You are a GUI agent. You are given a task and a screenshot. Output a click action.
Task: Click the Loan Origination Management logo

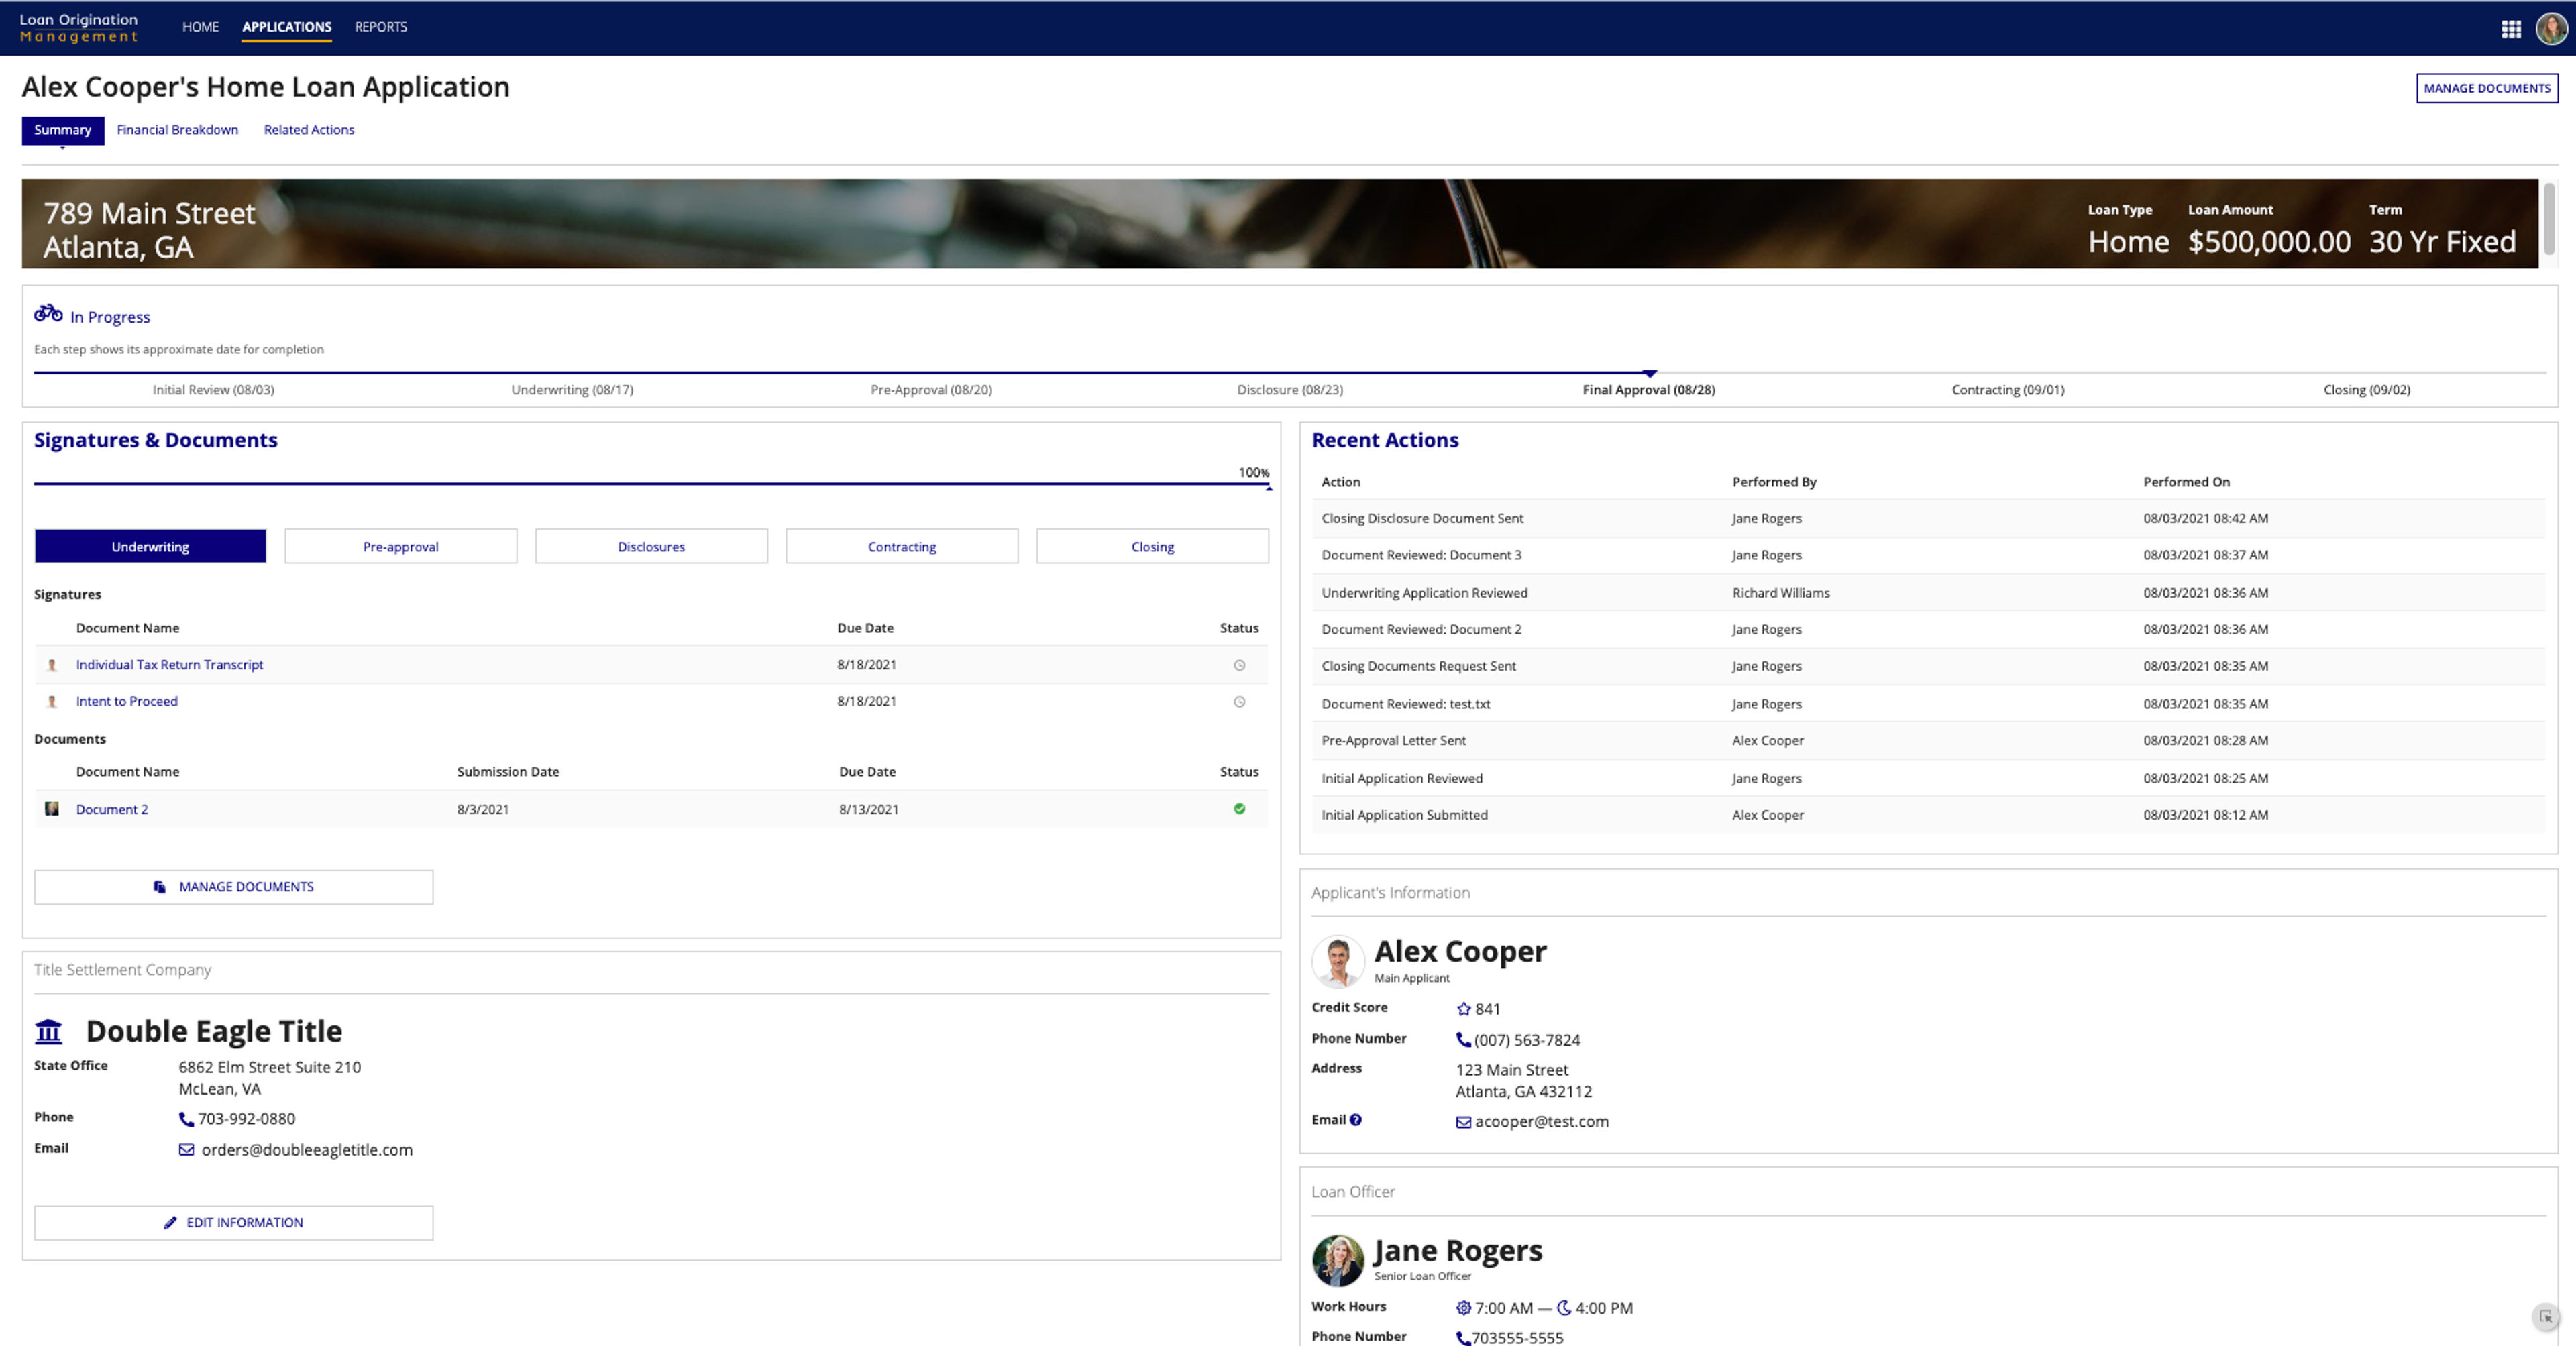click(79, 28)
